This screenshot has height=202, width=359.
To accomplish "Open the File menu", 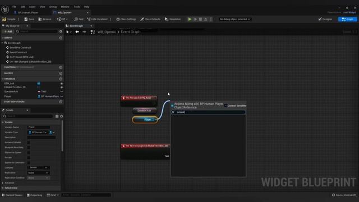I will click(14, 7).
